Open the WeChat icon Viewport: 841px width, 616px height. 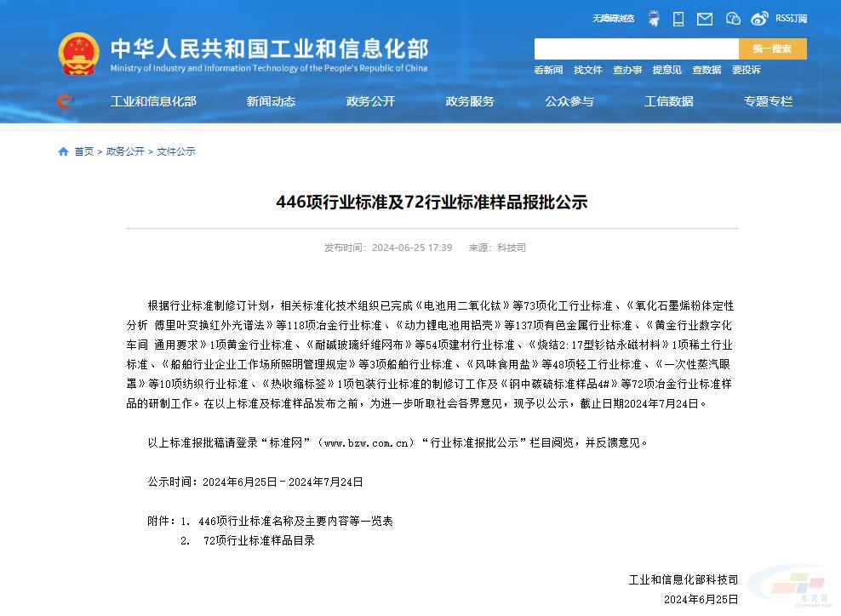(733, 19)
